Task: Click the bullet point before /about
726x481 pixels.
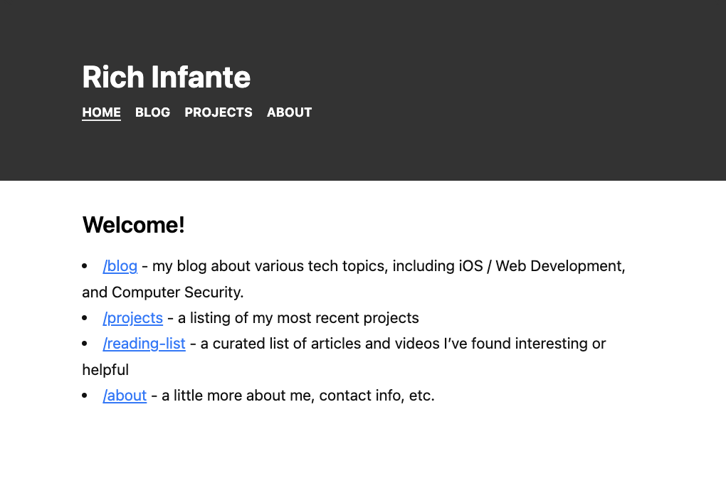Action: click(x=85, y=396)
